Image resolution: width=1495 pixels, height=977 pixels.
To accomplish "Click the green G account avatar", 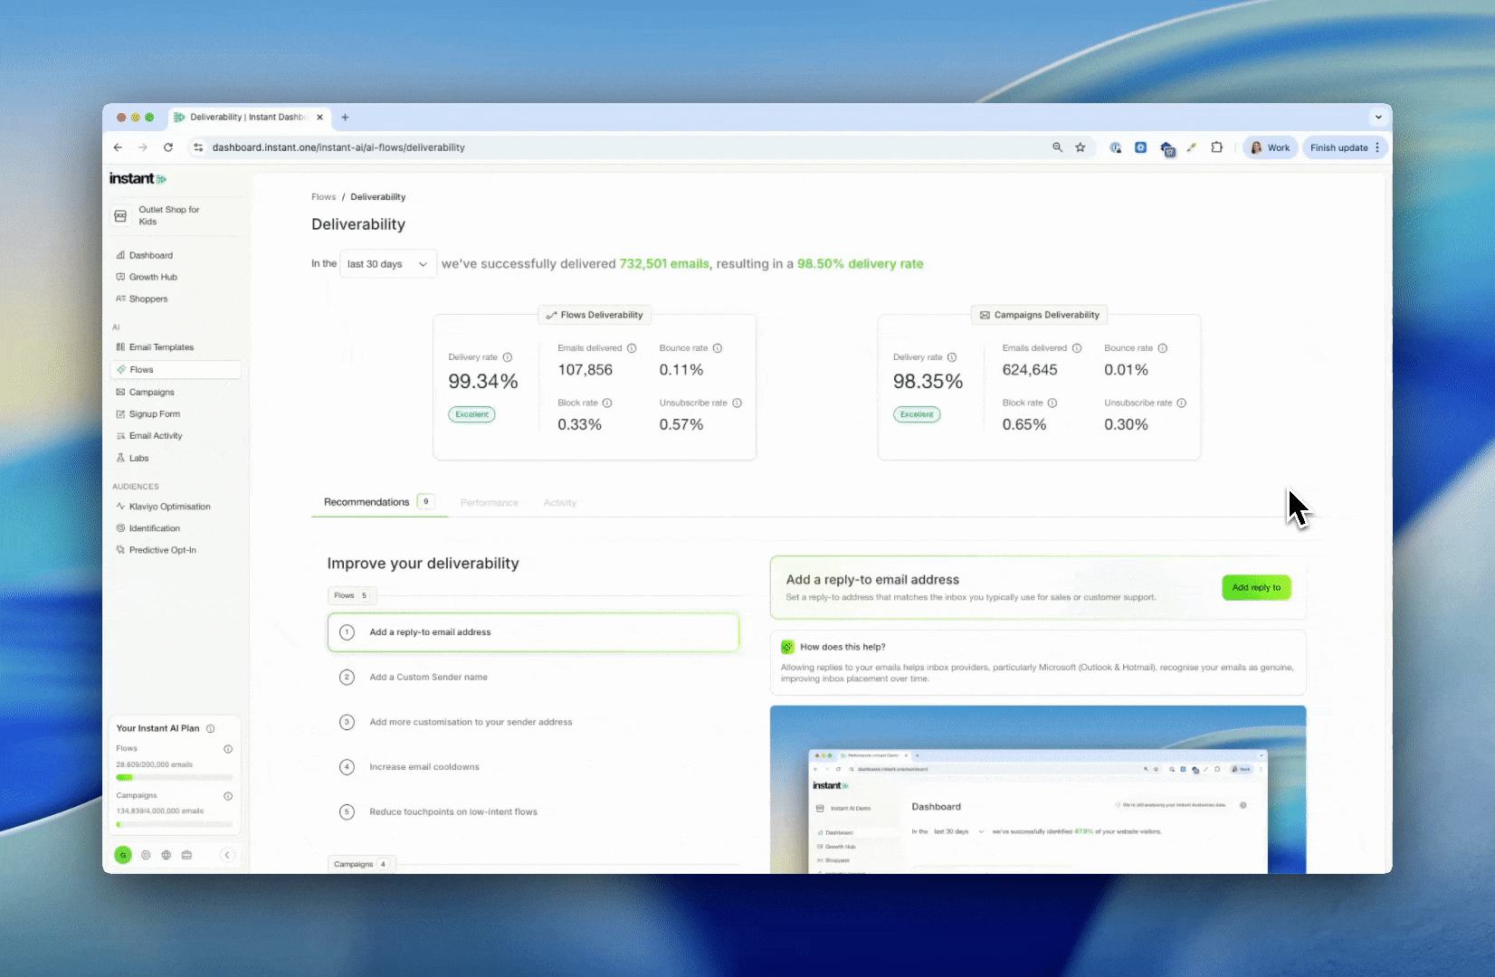I will coord(123,855).
